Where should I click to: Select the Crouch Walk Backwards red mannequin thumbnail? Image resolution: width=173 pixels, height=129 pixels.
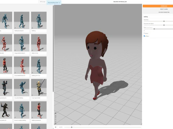coord(22,65)
